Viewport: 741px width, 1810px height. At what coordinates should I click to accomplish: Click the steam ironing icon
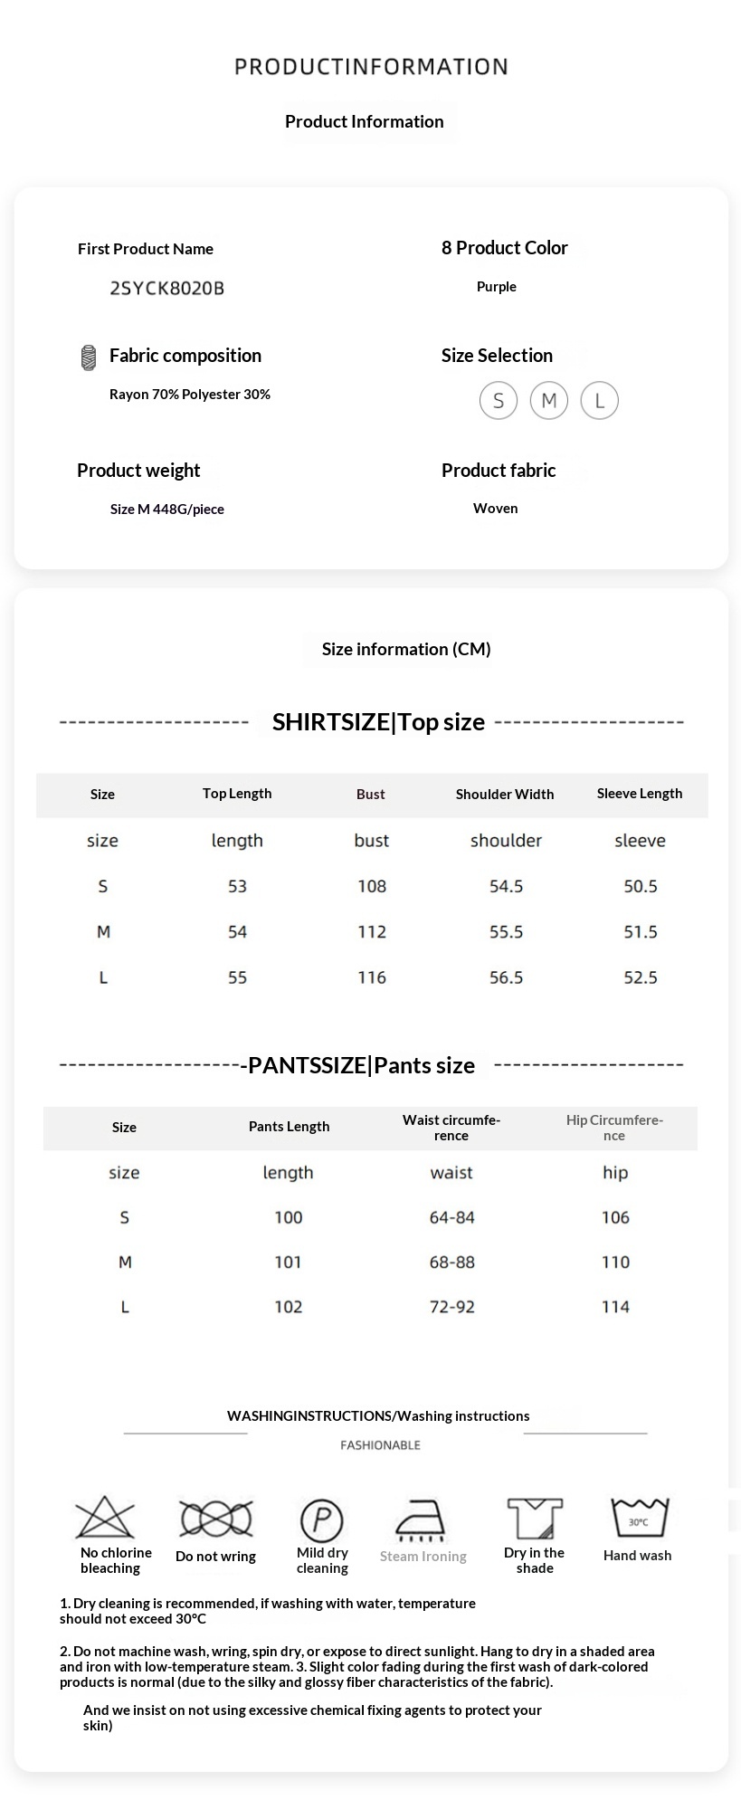coord(422,1520)
